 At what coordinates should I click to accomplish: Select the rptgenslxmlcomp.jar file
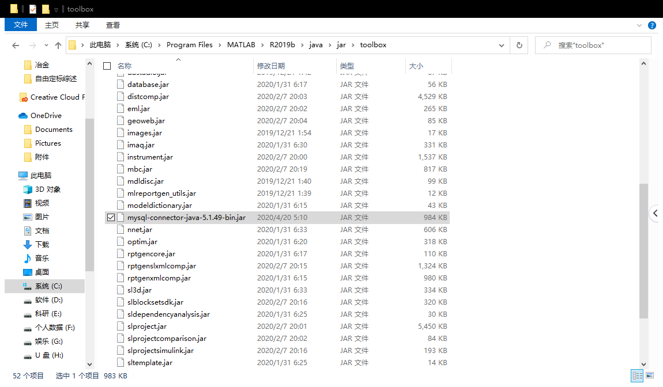[161, 266]
